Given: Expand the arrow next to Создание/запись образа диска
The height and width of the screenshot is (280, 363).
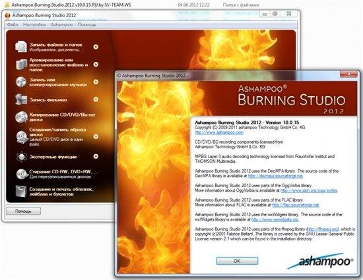Looking at the screenshot, I should (x=96, y=136).
